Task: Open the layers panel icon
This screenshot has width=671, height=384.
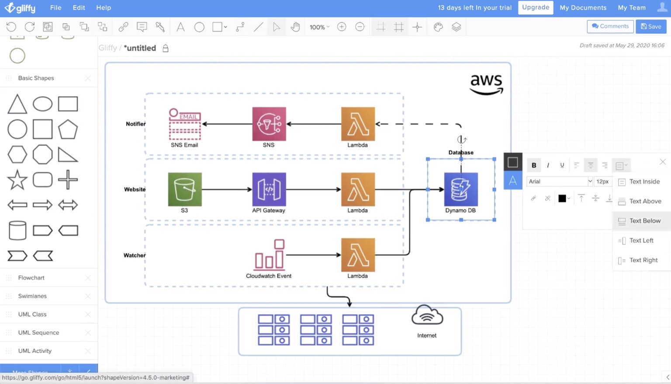Action: [x=457, y=27]
